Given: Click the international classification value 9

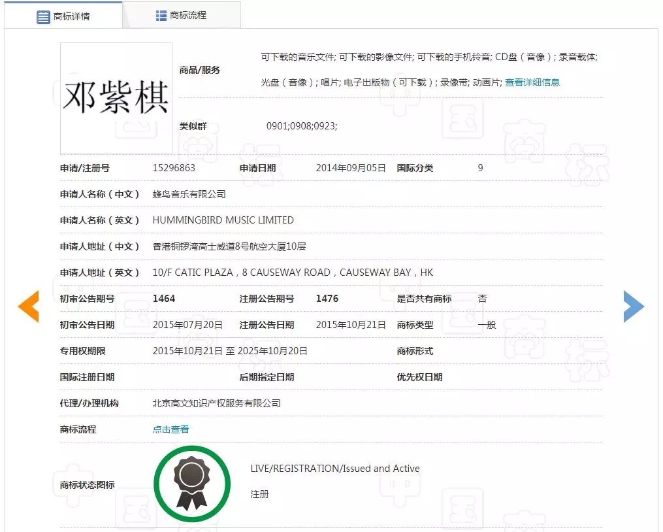Looking at the screenshot, I should [x=480, y=167].
